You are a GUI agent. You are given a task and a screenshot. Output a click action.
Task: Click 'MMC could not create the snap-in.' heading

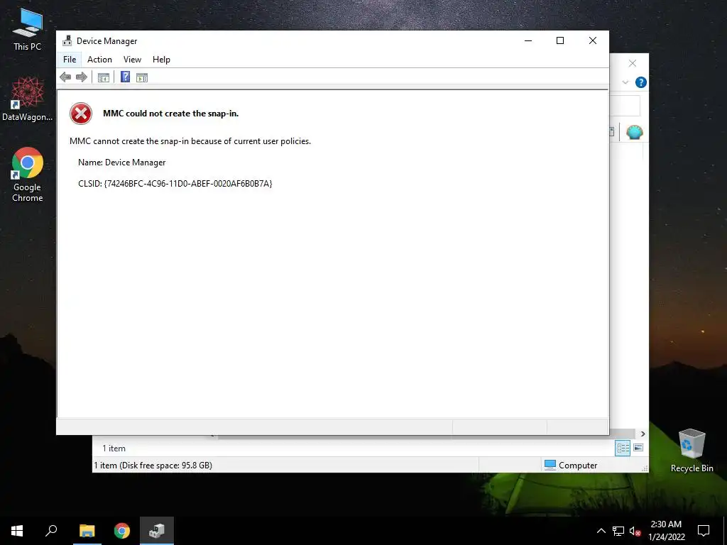(x=170, y=114)
